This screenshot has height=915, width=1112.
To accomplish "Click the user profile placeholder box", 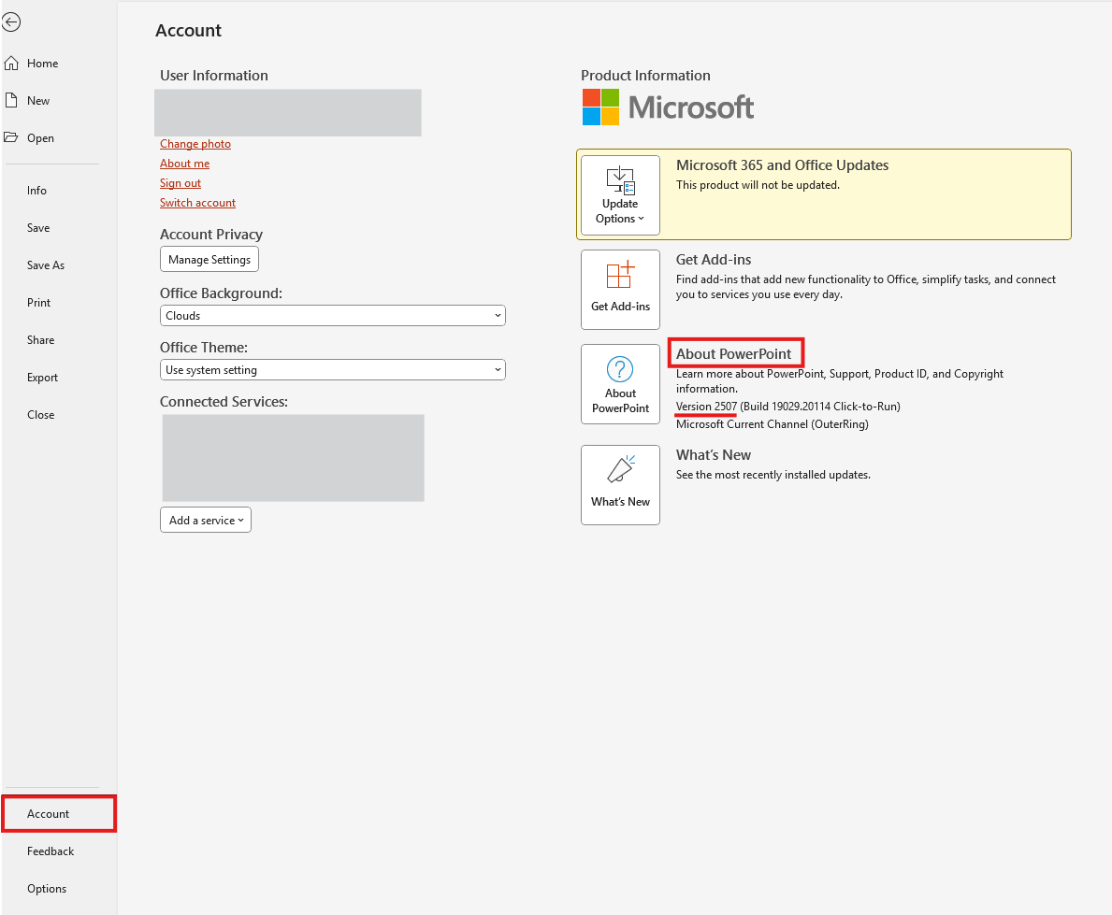I will [288, 113].
